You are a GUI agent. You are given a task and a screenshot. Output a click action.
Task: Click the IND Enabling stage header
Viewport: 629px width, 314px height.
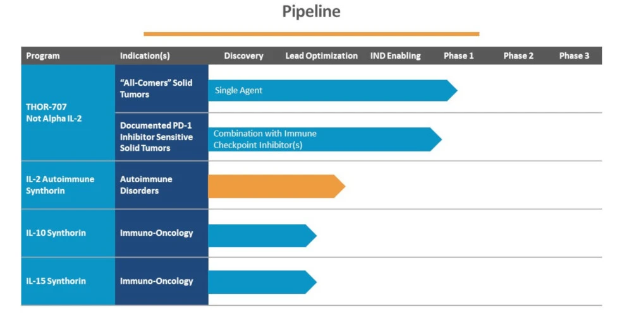pos(395,56)
